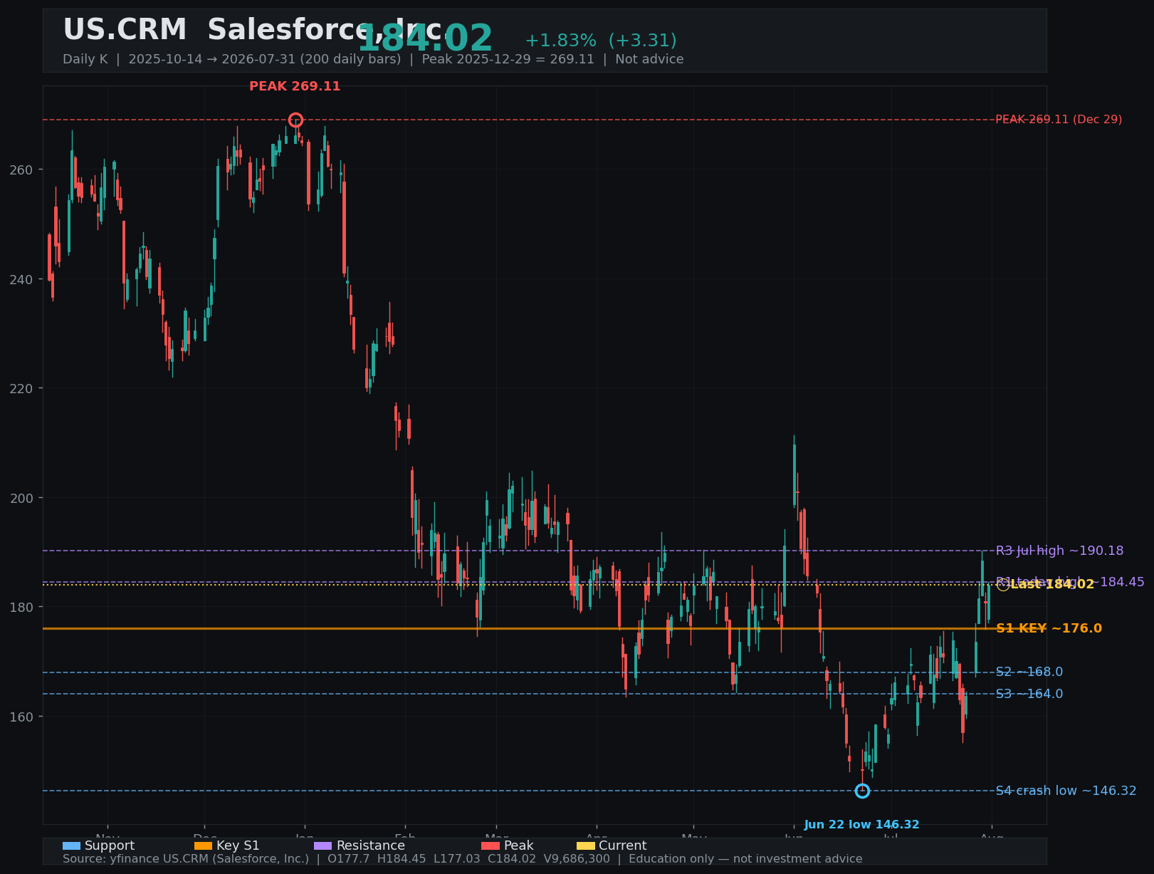
Task: Click the 'S1 KEY ~176.0' label
Action: coord(1049,628)
